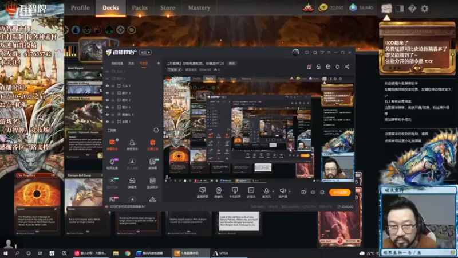This screenshot has width=458, height=258.
Task: Open the gift box icon in header
Action: (309, 67)
